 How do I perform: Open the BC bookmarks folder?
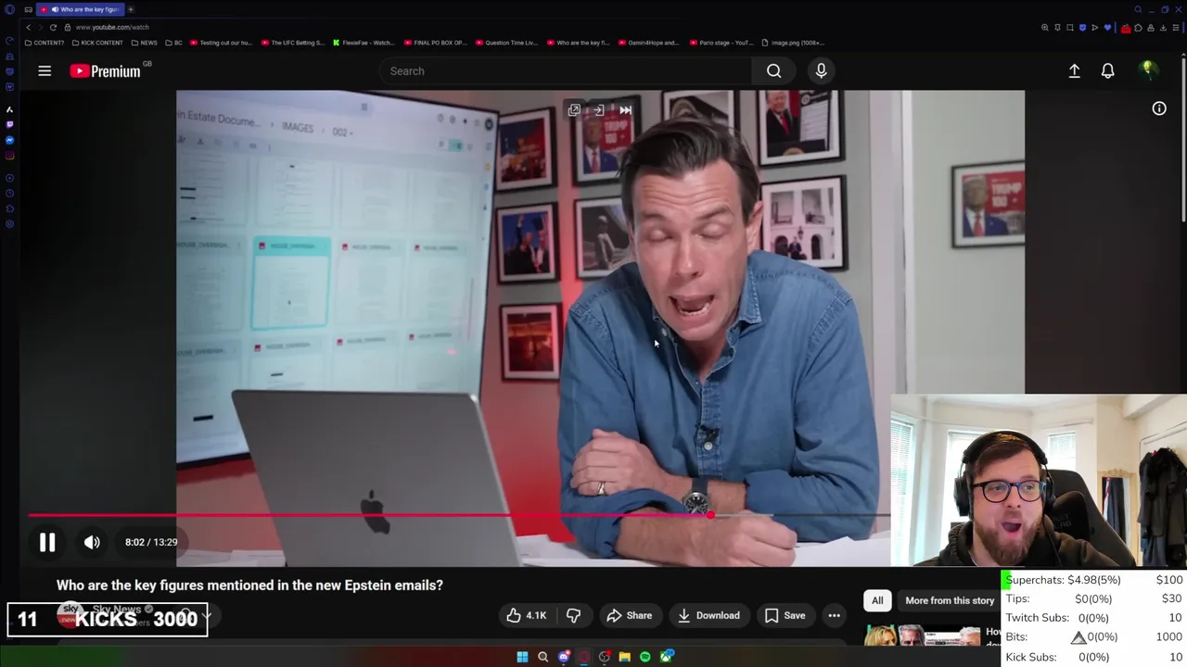pyautogui.click(x=174, y=43)
